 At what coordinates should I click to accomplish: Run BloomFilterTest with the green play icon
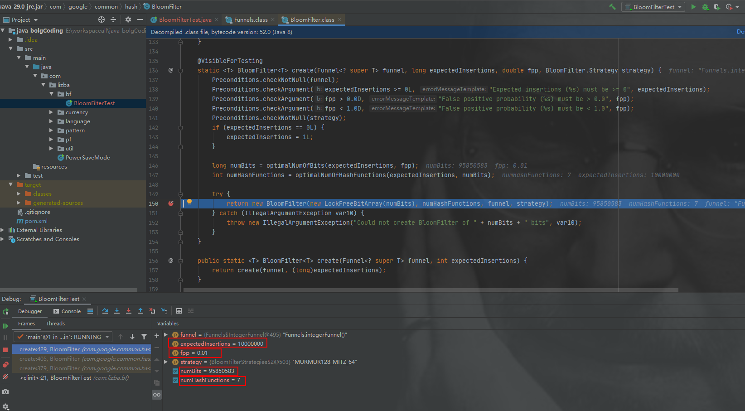point(693,7)
